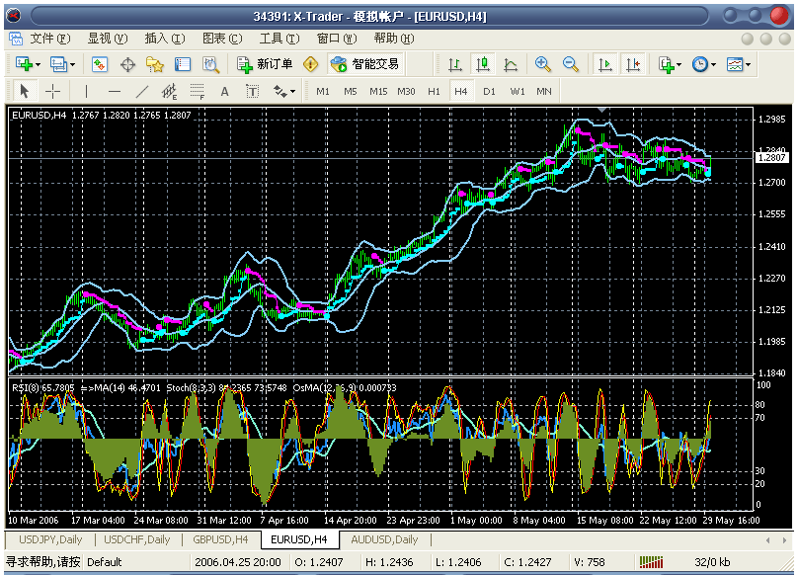Switch chart to candlestick display
798x575 pixels.
pyautogui.click(x=483, y=64)
